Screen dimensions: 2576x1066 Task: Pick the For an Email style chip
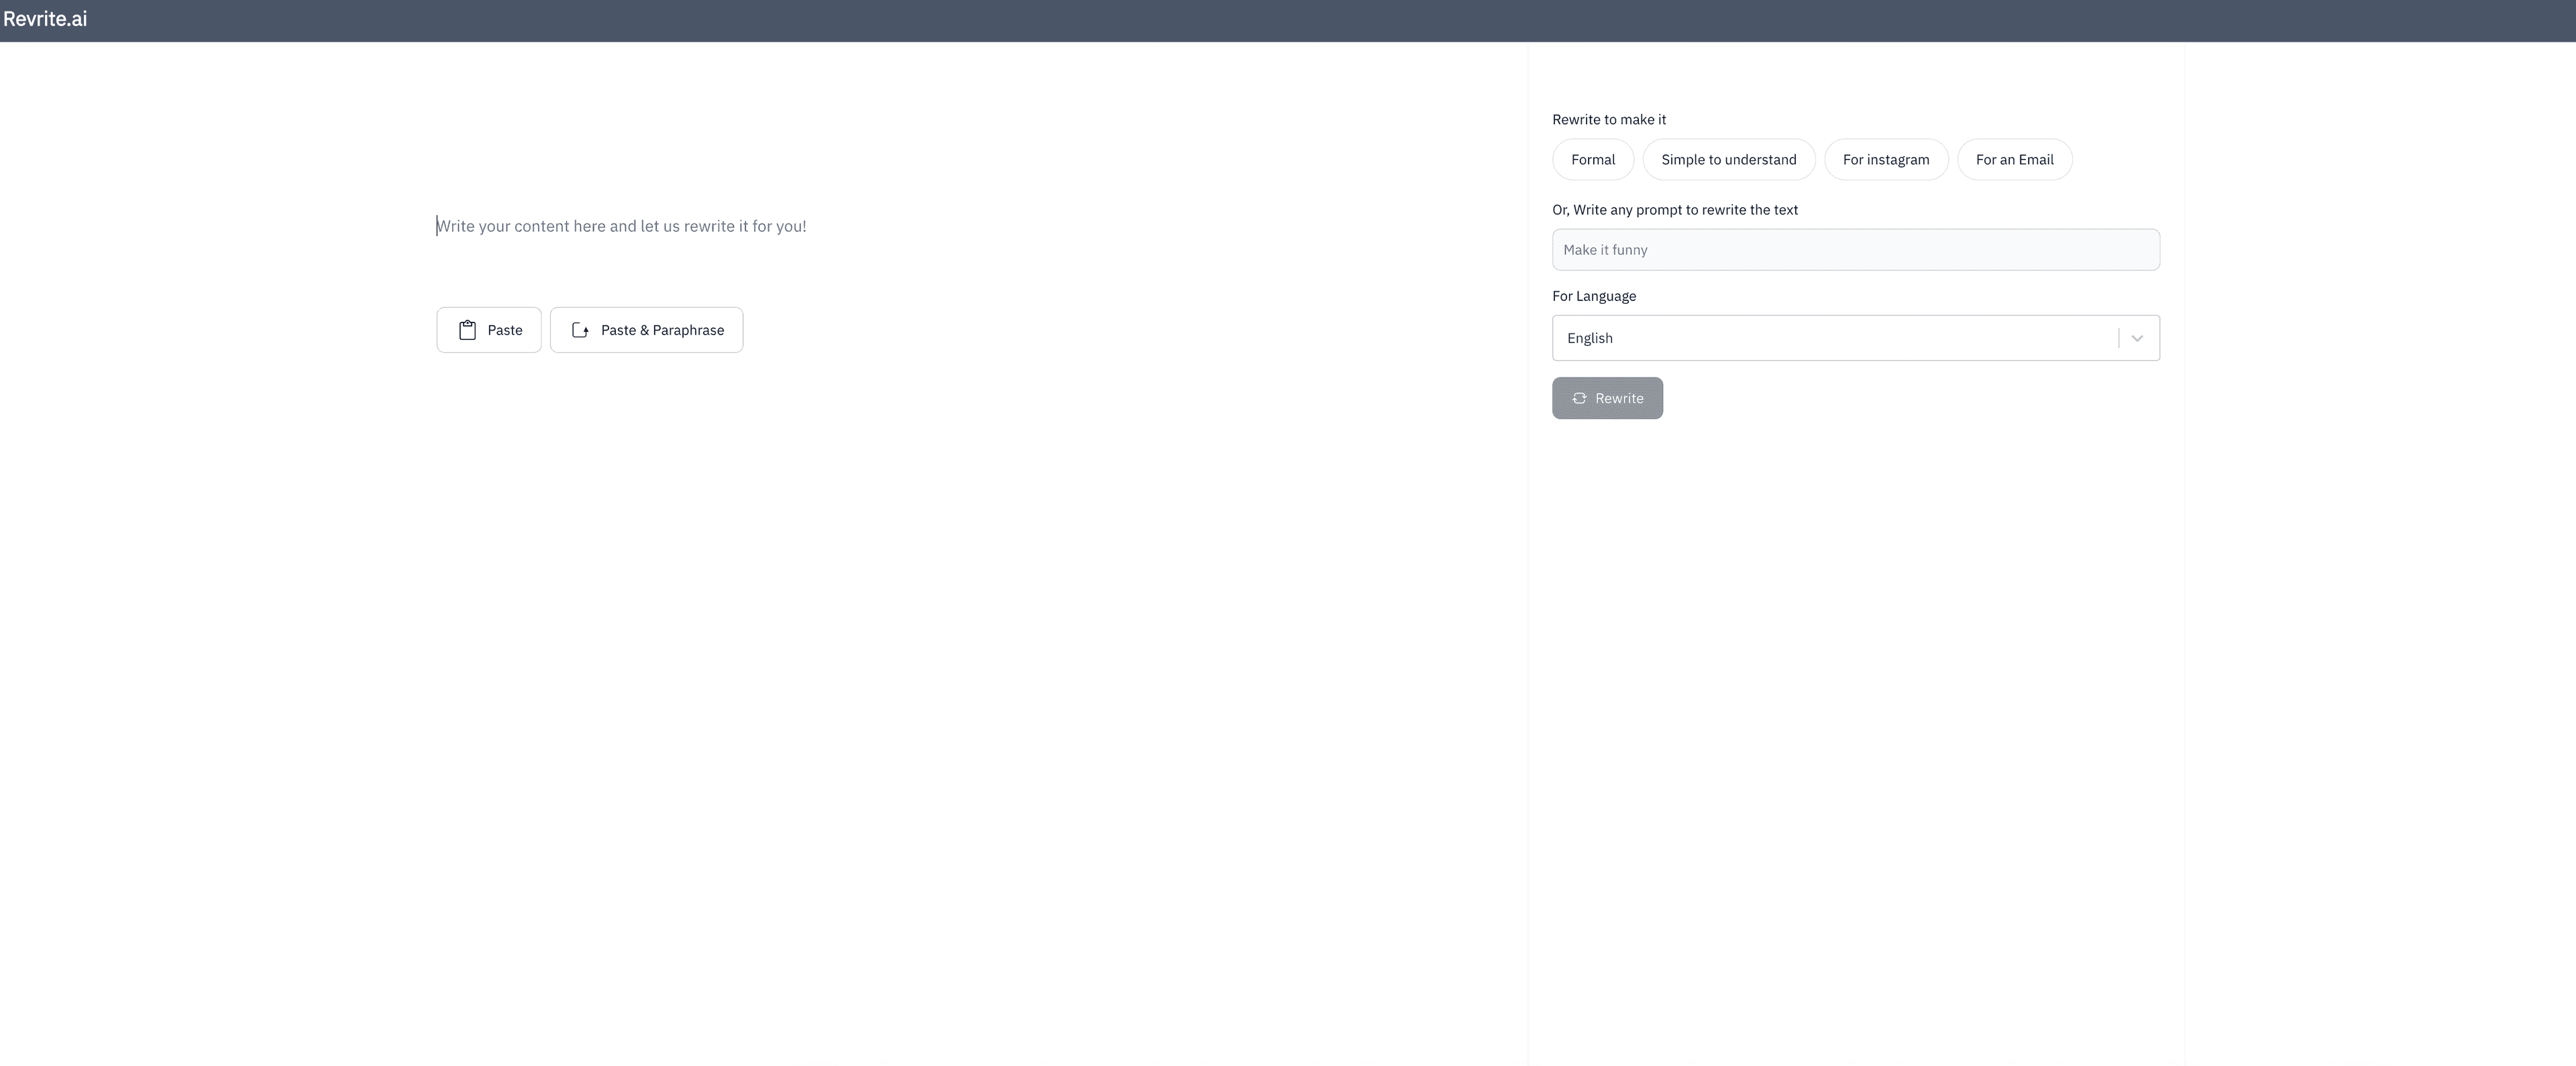(2014, 160)
